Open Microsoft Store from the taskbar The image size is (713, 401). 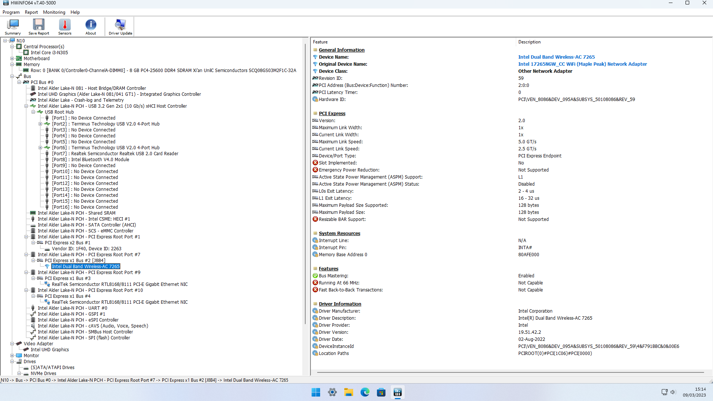coord(381,392)
